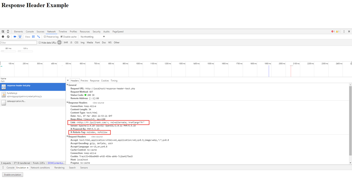Image resolution: width=352 pixels, height=183 pixels.
Task: Switch to large request rows view
Action: point(33,37)
